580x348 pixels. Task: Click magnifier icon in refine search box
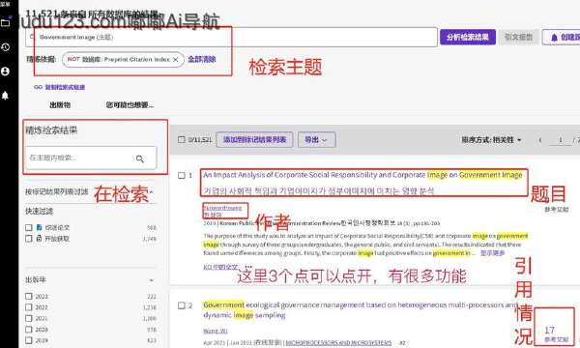click(x=140, y=159)
